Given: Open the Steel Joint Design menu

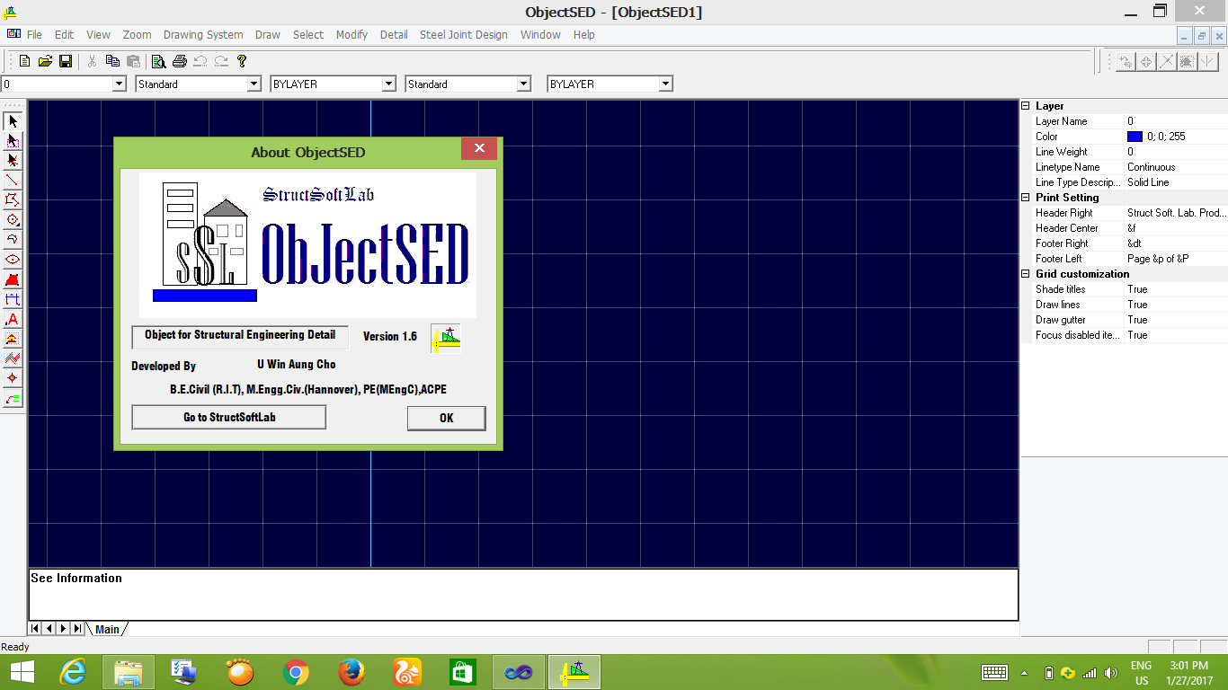Looking at the screenshot, I should 464,35.
